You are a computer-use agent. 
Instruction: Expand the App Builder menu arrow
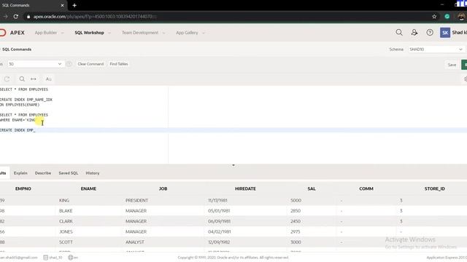62,33
